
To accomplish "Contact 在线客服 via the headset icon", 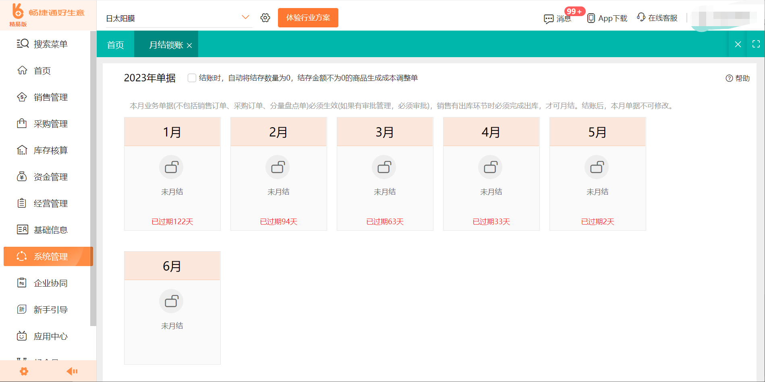I will coord(640,17).
